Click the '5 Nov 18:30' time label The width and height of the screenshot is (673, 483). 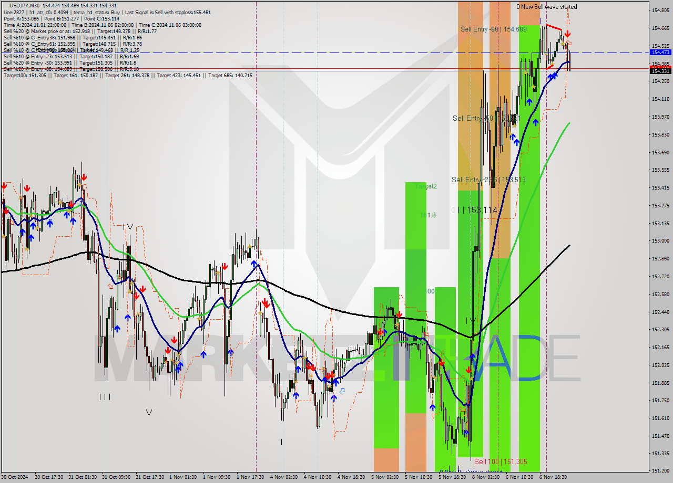point(452,477)
